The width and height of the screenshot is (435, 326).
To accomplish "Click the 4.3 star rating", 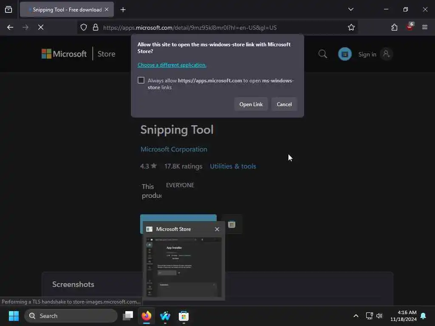I will pos(148,166).
